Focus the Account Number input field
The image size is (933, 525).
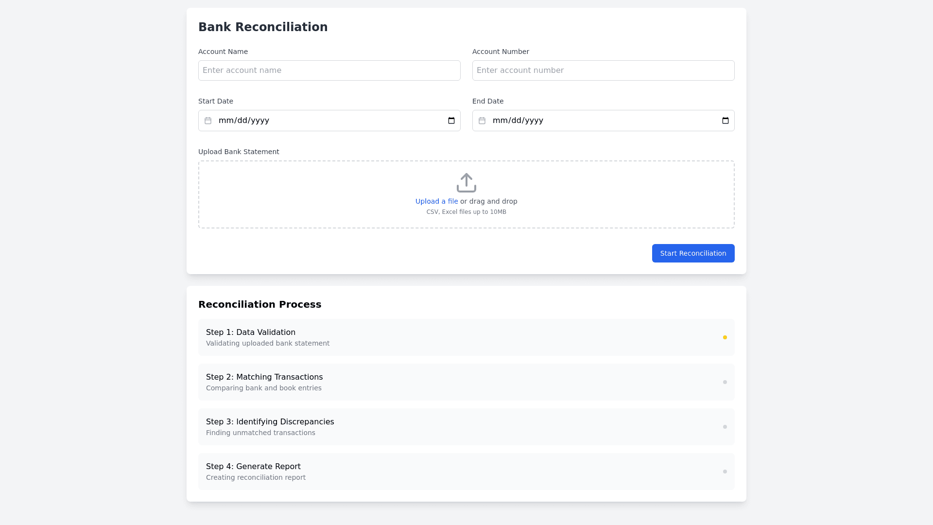tap(603, 70)
